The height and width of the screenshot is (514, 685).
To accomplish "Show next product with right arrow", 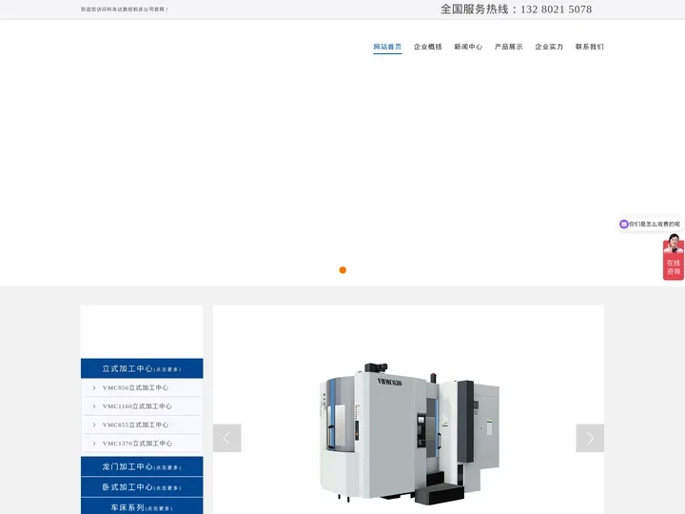I will (x=590, y=438).
